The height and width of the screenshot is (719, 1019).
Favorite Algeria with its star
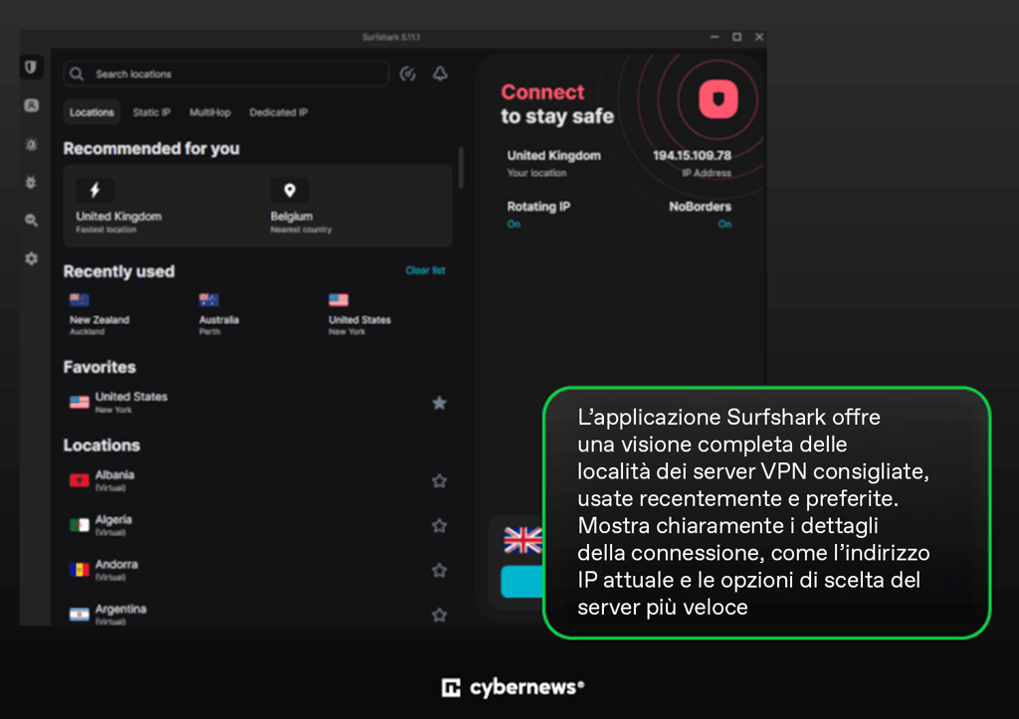[439, 525]
